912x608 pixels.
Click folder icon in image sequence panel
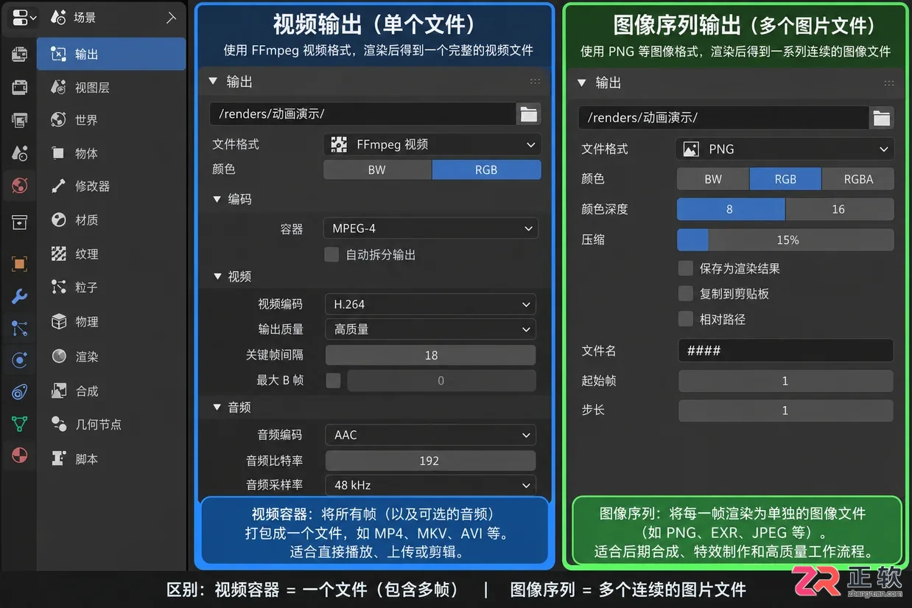882,118
